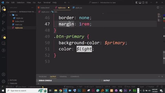The height and width of the screenshot is (93, 165).
Task: Click the debug console input prompt
Action: pyautogui.click(x=68, y=84)
